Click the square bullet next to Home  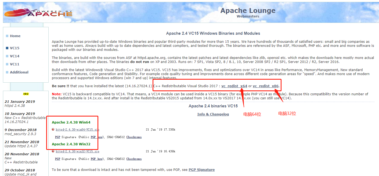click(7, 36)
